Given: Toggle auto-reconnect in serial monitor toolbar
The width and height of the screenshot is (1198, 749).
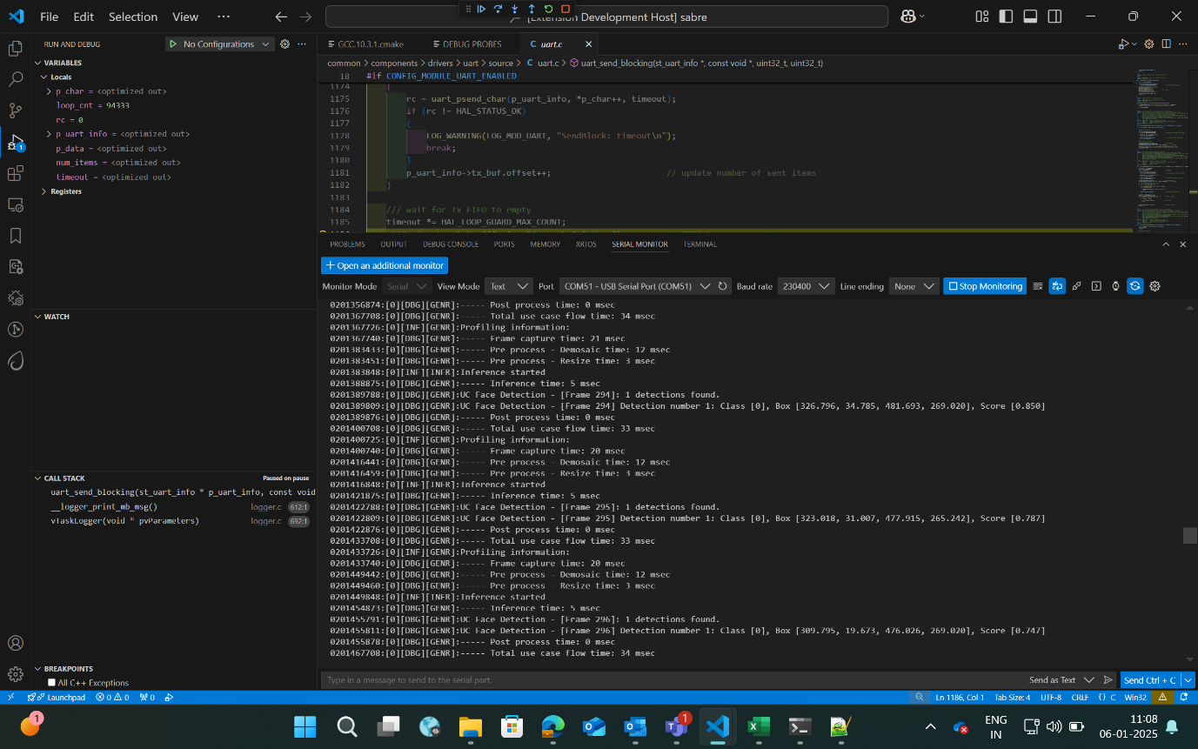Looking at the screenshot, I should [1135, 285].
